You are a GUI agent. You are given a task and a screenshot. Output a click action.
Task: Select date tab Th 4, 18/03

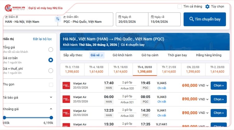96,69
